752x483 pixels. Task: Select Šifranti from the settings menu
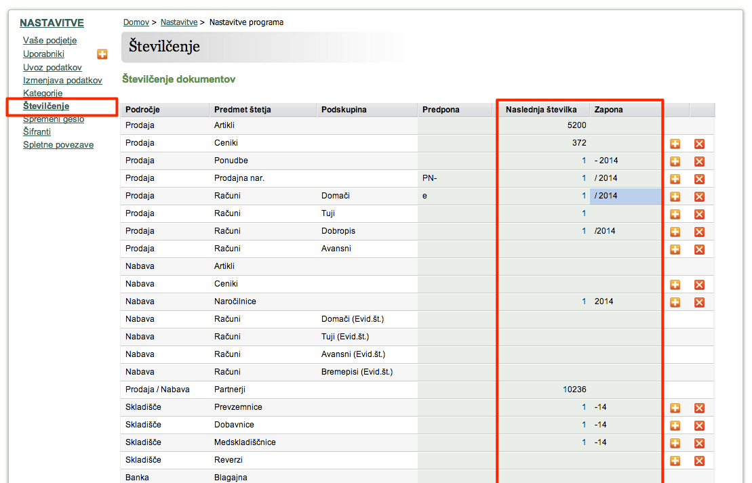(x=37, y=131)
